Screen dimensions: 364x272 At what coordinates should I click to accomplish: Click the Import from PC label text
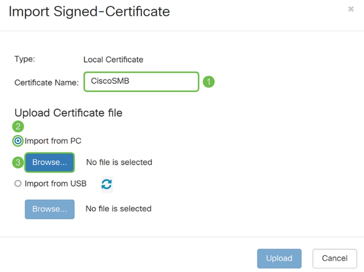(x=53, y=141)
